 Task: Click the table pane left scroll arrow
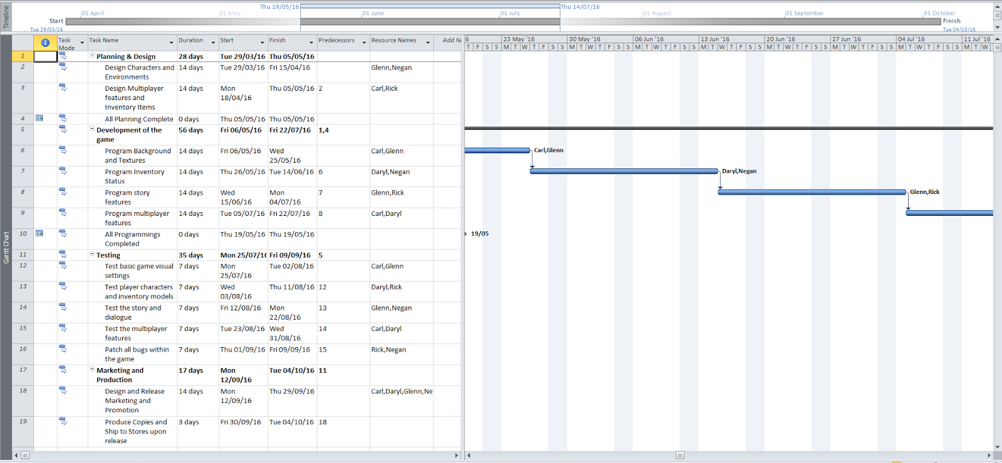coord(16,455)
